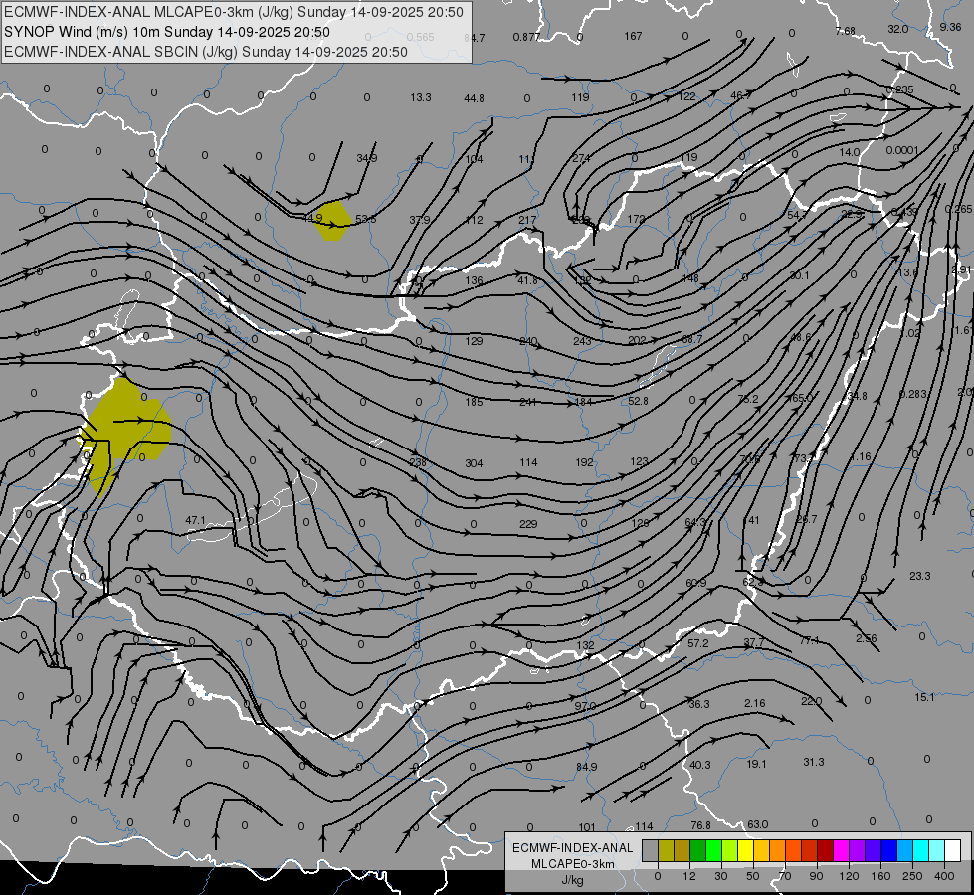Select the pure yellow legend swatch

[746, 850]
